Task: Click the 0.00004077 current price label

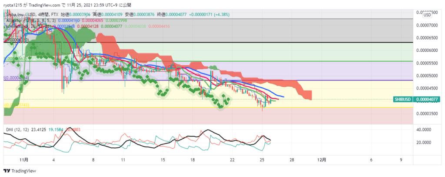Action: point(427,99)
